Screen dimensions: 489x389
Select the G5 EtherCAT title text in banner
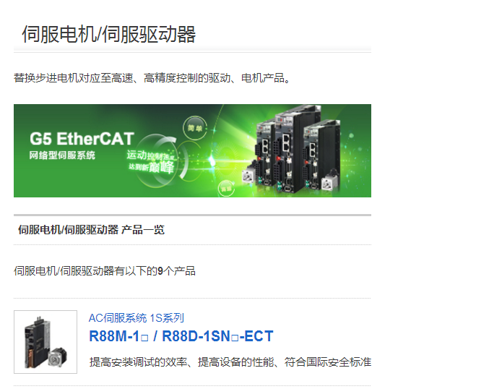(x=82, y=139)
